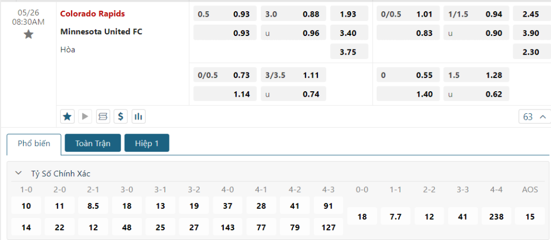551x240 pixels.
Task: Pick the AOS odds 15
Action: click(530, 216)
